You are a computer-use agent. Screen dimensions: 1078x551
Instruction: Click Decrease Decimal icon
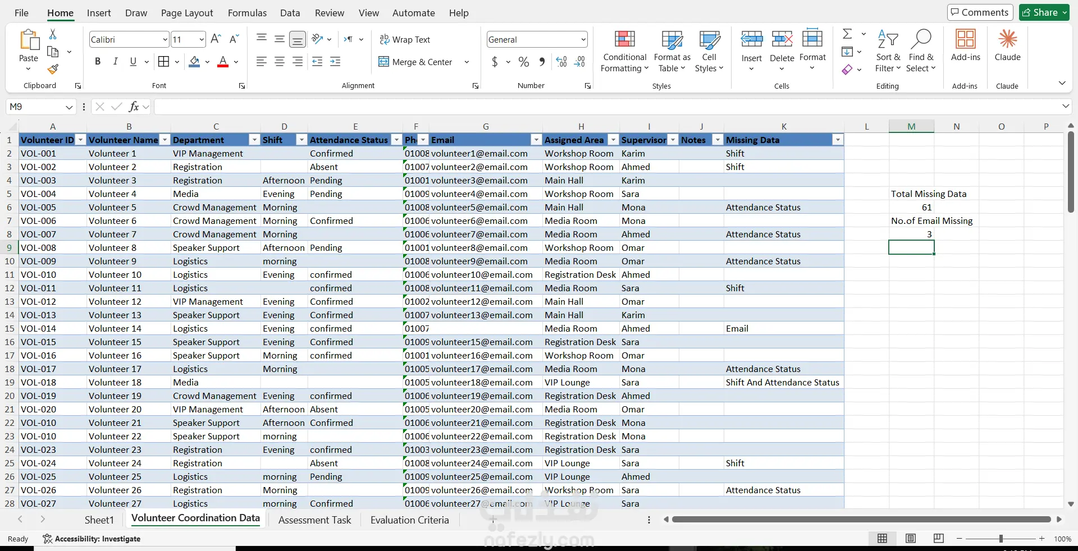(x=581, y=62)
